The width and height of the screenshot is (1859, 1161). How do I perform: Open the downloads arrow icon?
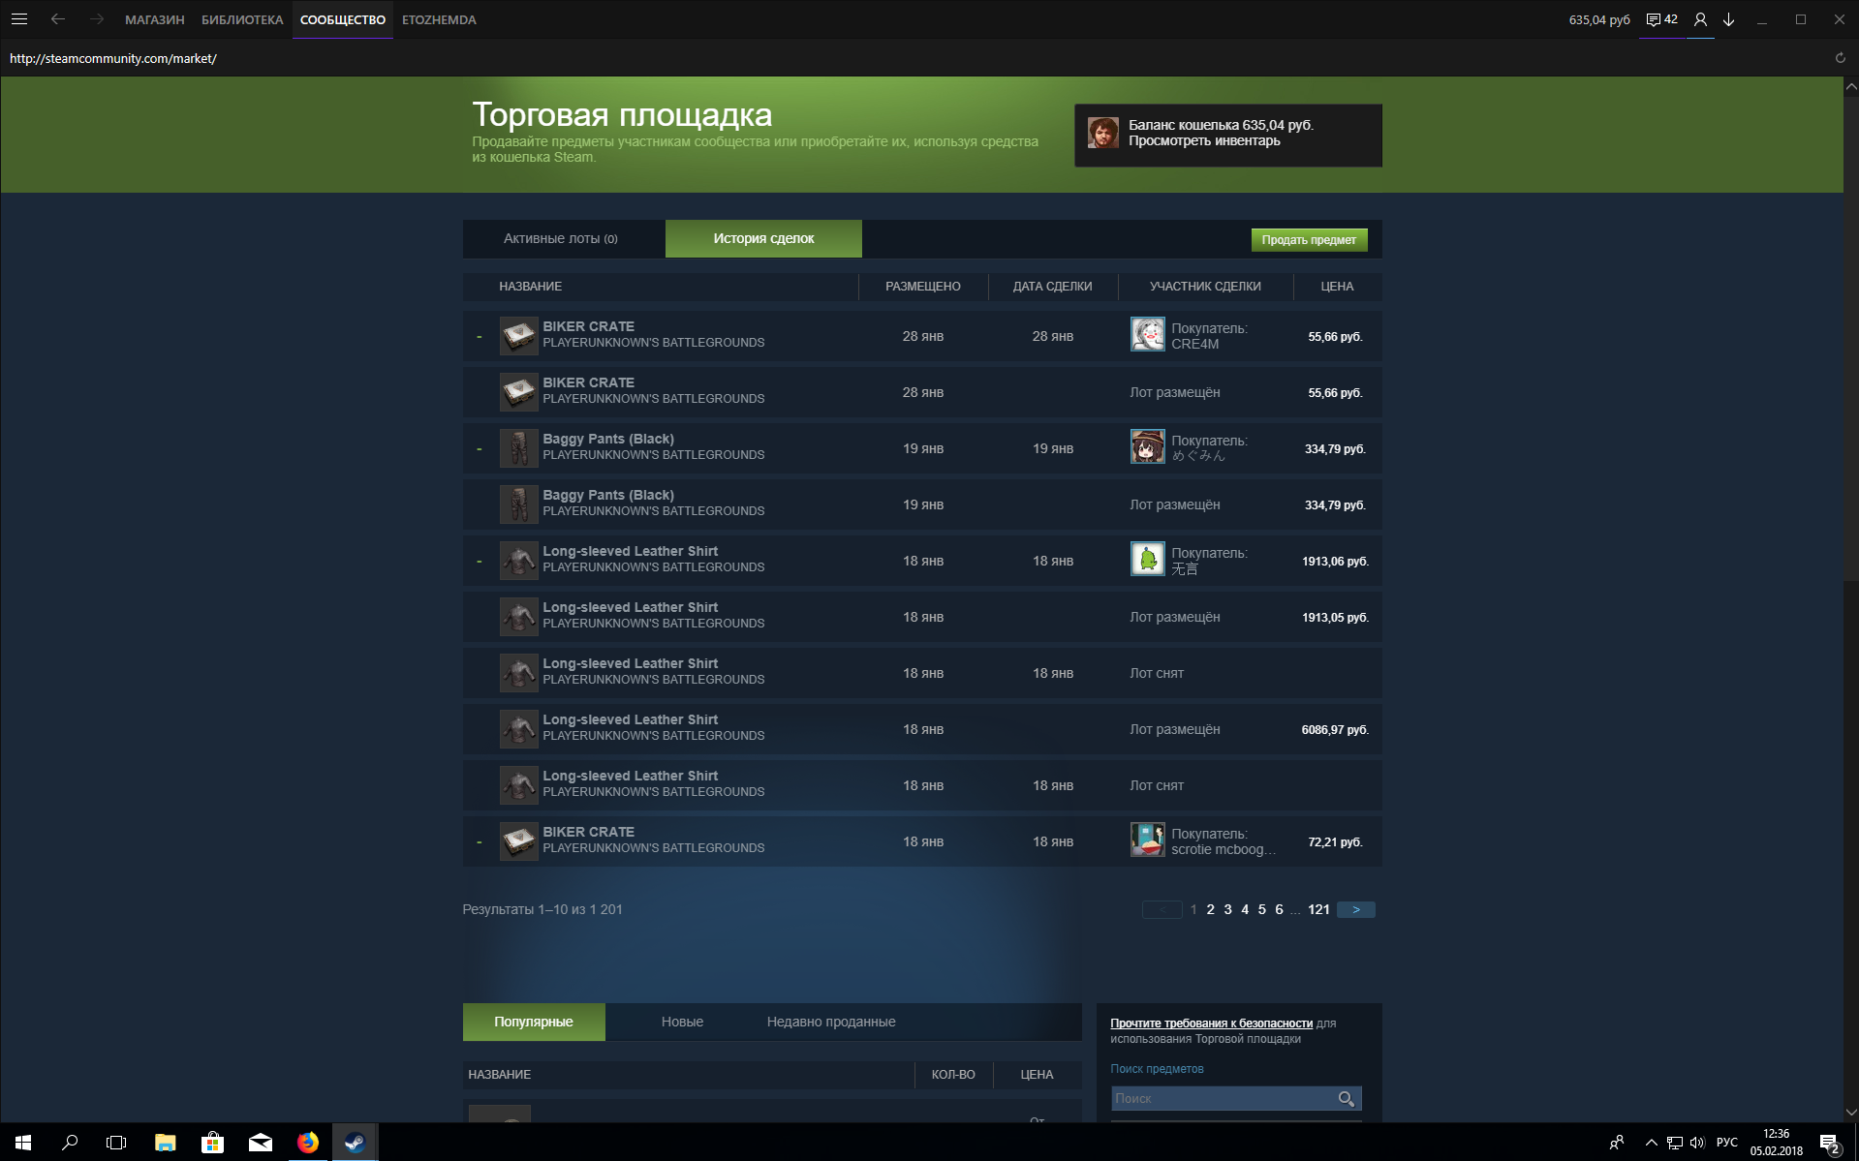1728,19
